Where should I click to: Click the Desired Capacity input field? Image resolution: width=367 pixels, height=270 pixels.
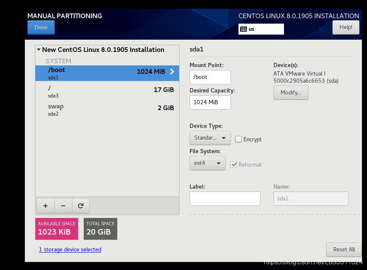210,103
